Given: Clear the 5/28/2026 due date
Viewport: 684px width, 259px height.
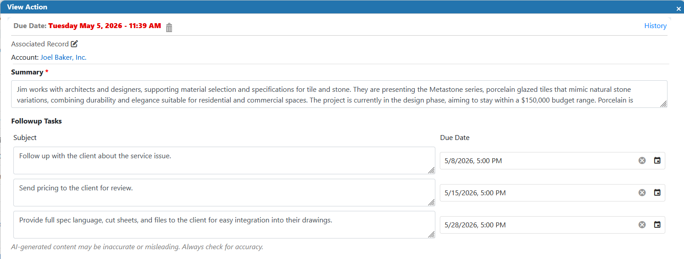Looking at the screenshot, I should [642, 225].
